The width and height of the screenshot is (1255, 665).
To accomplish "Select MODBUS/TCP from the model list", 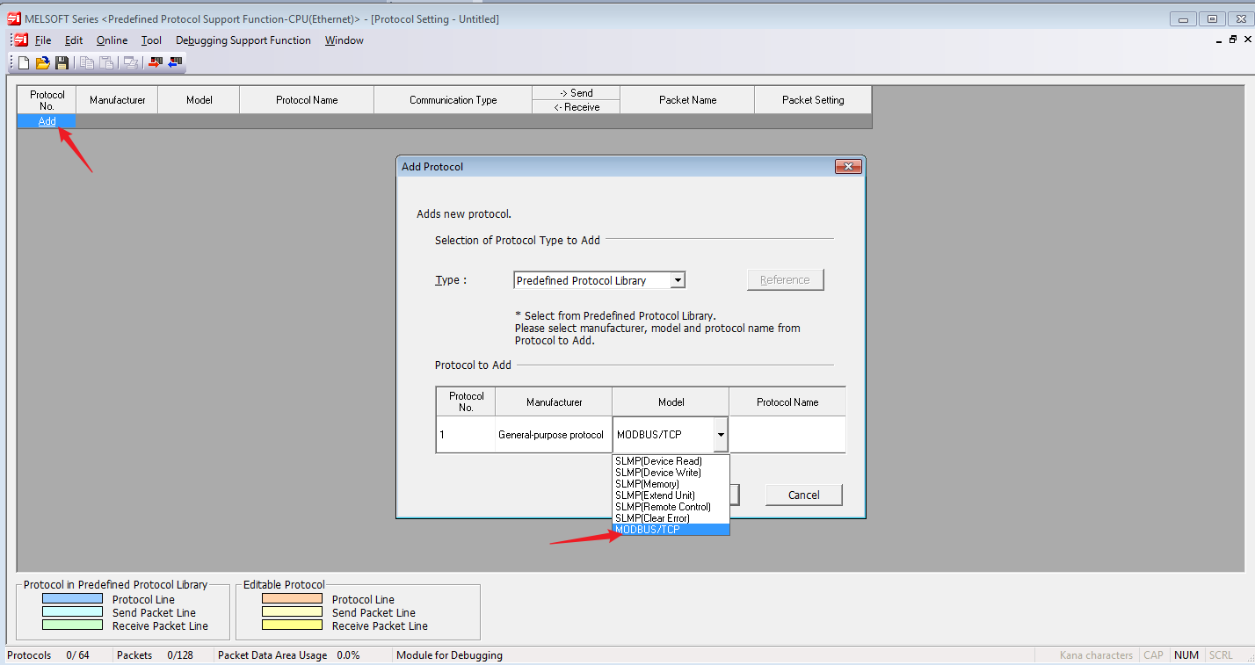I will tap(648, 530).
